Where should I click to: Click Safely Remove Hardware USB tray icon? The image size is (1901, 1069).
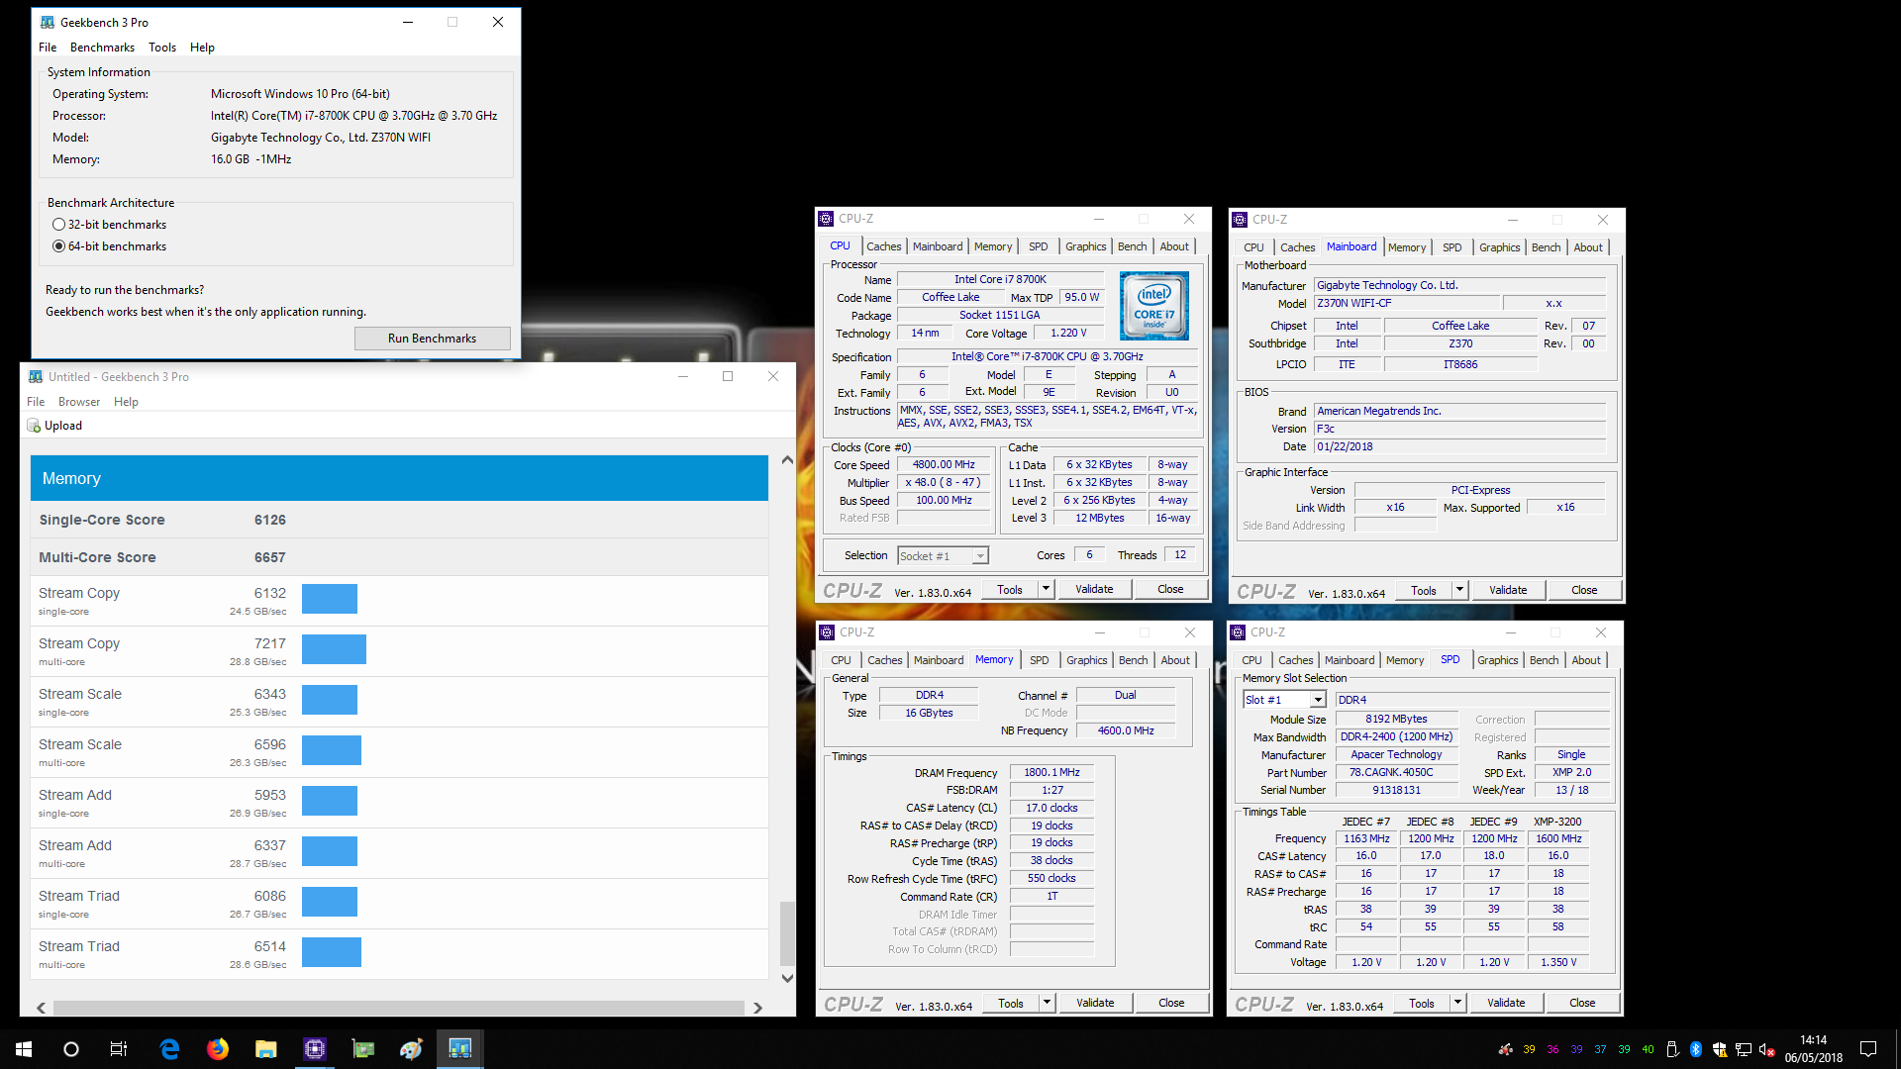click(1672, 1049)
